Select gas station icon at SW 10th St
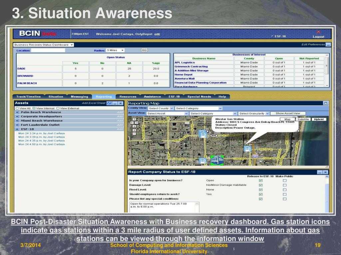 pos(247,149)
